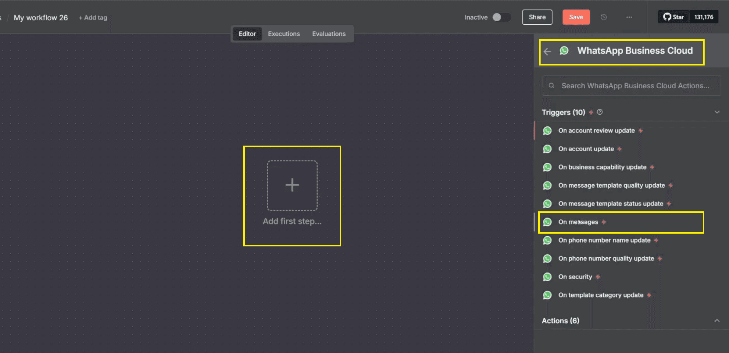
Task: Open the Triggers help question icon
Action: [x=600, y=112]
